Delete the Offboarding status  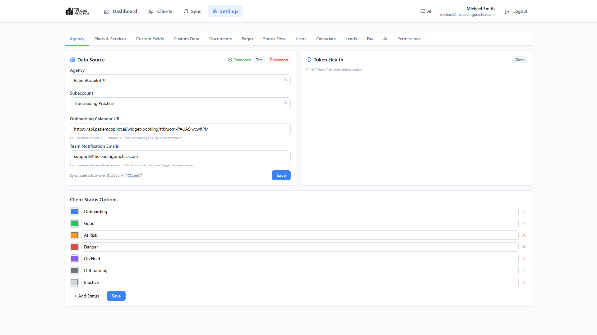tap(524, 270)
